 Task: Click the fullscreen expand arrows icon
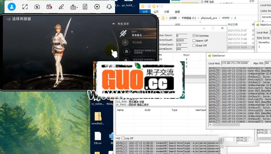click(25, 7)
